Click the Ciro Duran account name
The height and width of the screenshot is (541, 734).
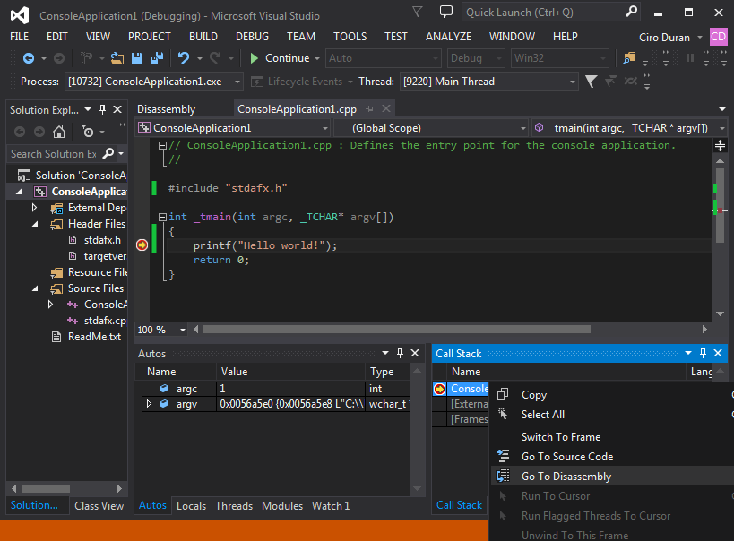664,38
